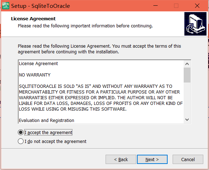The height and width of the screenshot is (170, 209).
Task: Click the SqliteToOracle app icon in title bar
Action: 6,6
